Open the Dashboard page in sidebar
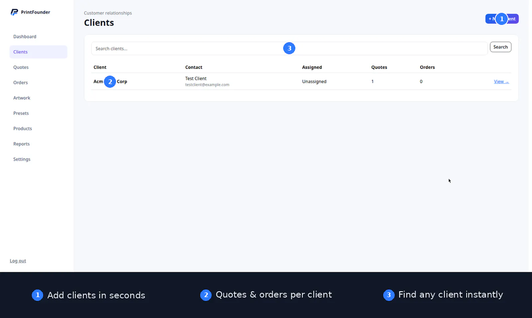532x318 pixels. point(25,37)
